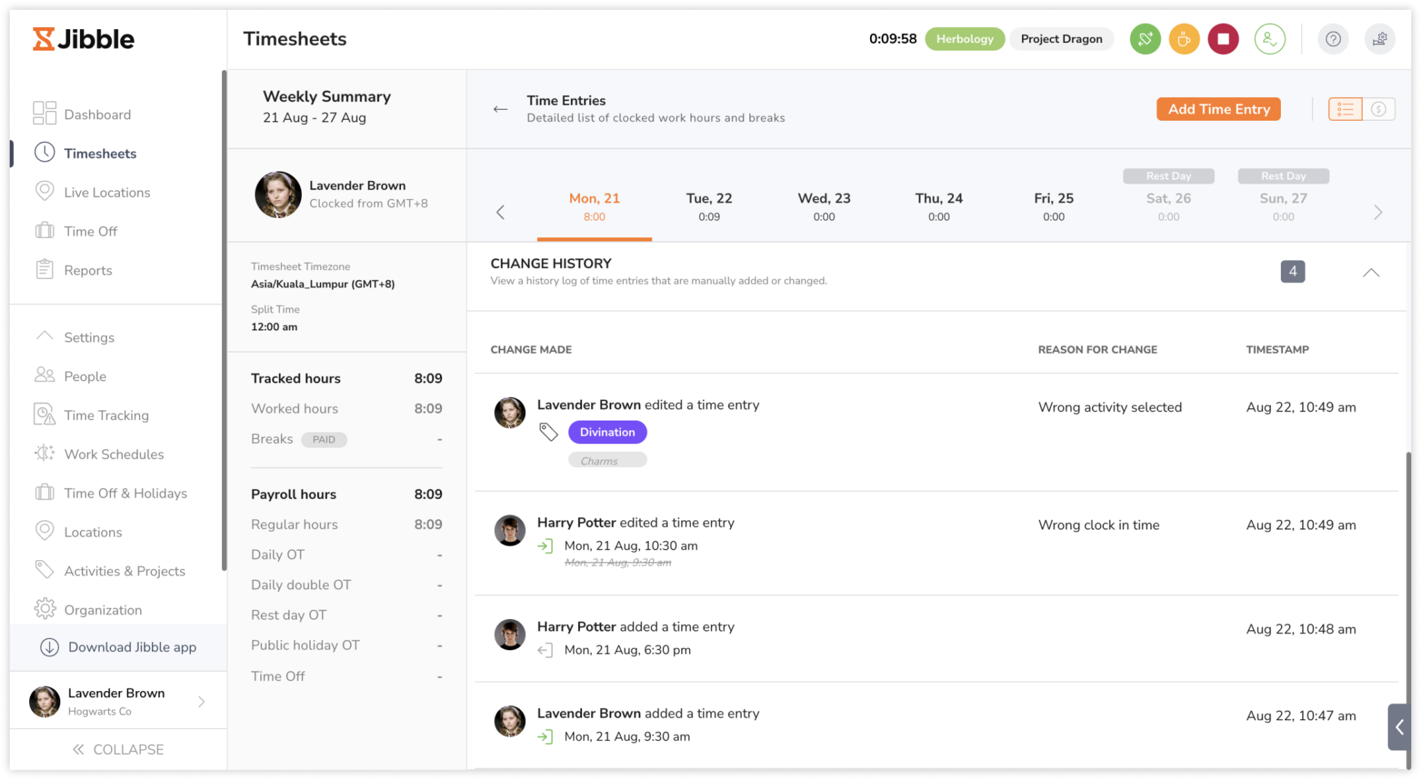Click the clocked-in user status icon
Image resolution: width=1421 pixels, height=780 pixels.
coord(1270,39)
